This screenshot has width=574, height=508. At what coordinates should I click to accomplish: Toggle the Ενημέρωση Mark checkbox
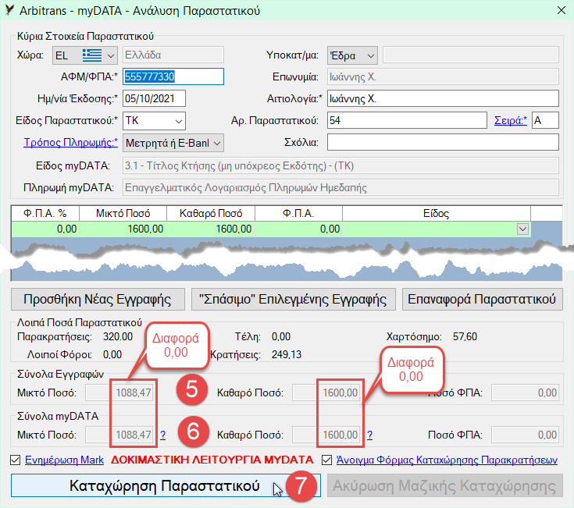click(16, 460)
